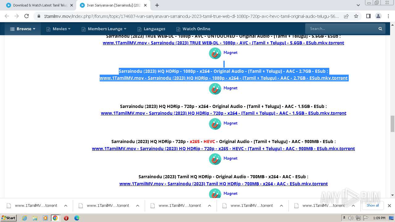
Task: Click the Magnet link under 1.5GB torrent
Action: (x=231, y=123)
